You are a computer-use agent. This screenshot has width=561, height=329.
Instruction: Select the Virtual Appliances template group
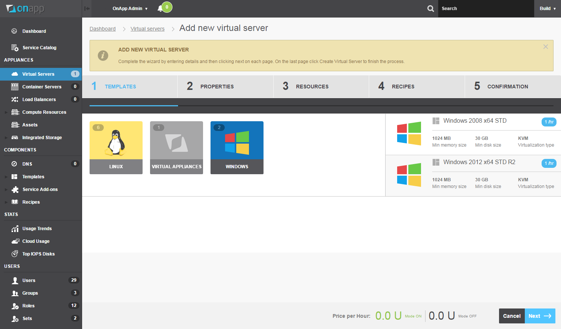tap(177, 148)
